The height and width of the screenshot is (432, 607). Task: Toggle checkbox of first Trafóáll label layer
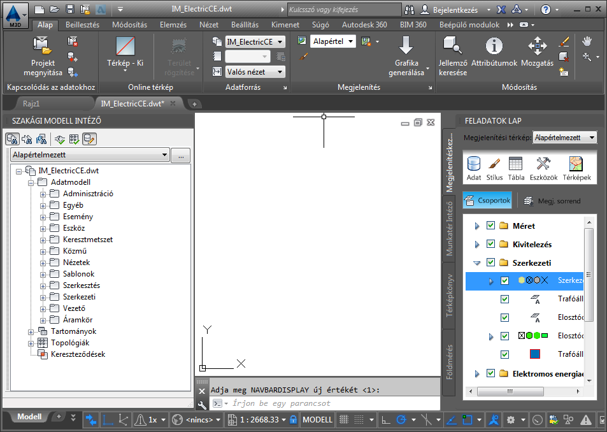click(504, 299)
